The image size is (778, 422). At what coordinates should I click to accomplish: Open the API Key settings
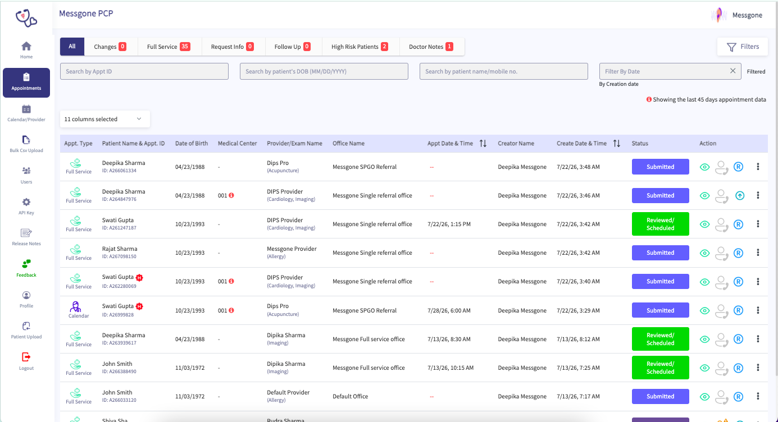click(26, 206)
